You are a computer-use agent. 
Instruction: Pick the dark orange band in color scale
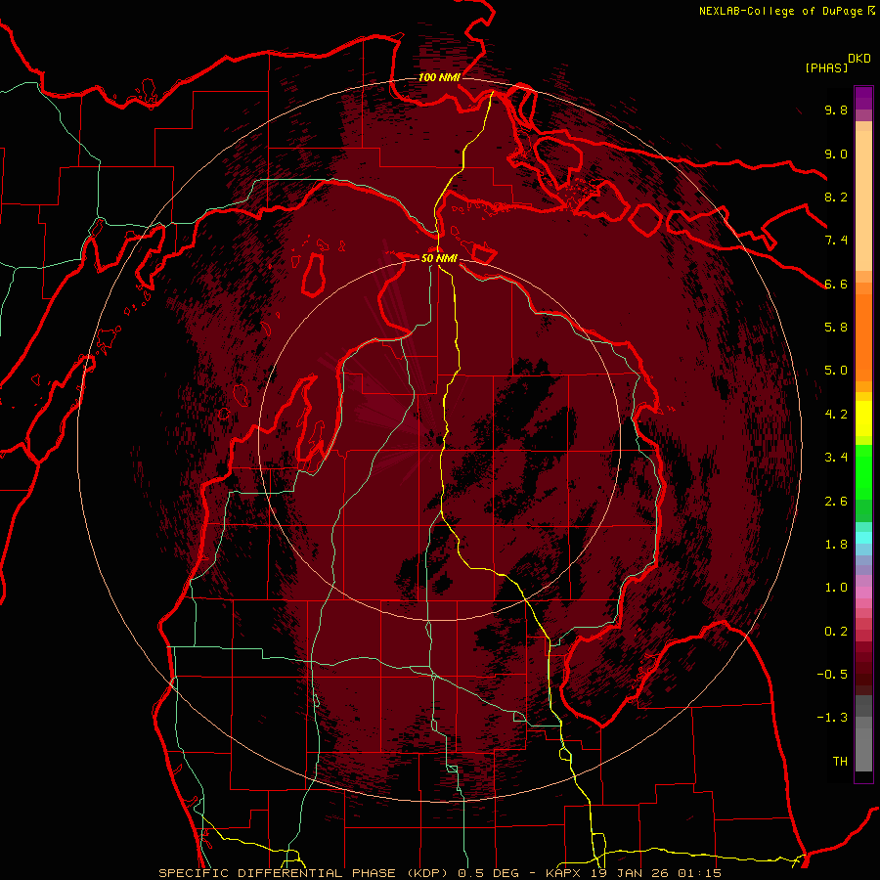[863, 336]
